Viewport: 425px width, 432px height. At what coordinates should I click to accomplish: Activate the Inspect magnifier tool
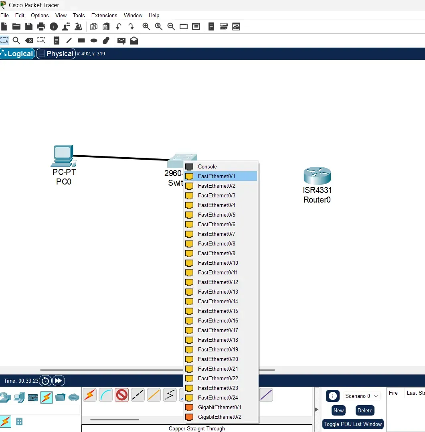16,41
